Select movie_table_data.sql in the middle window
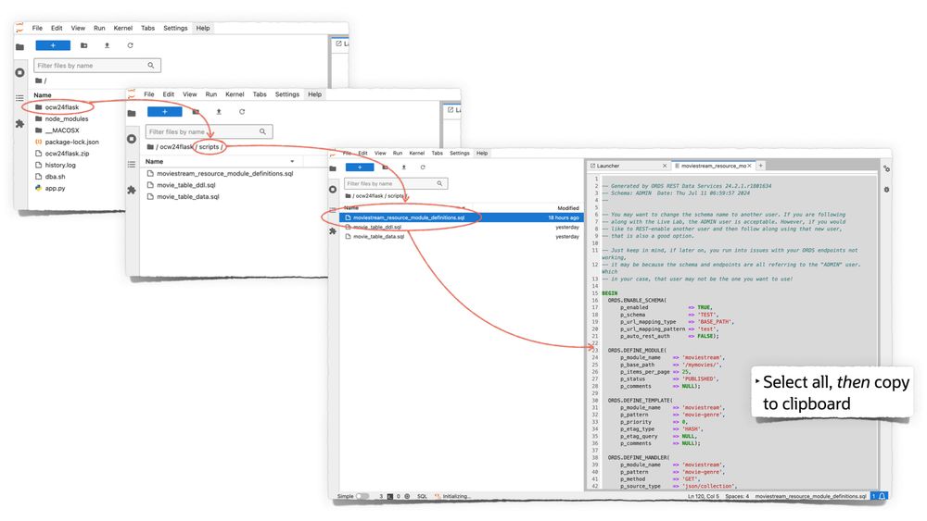The width and height of the screenshot is (927, 521). [188, 196]
